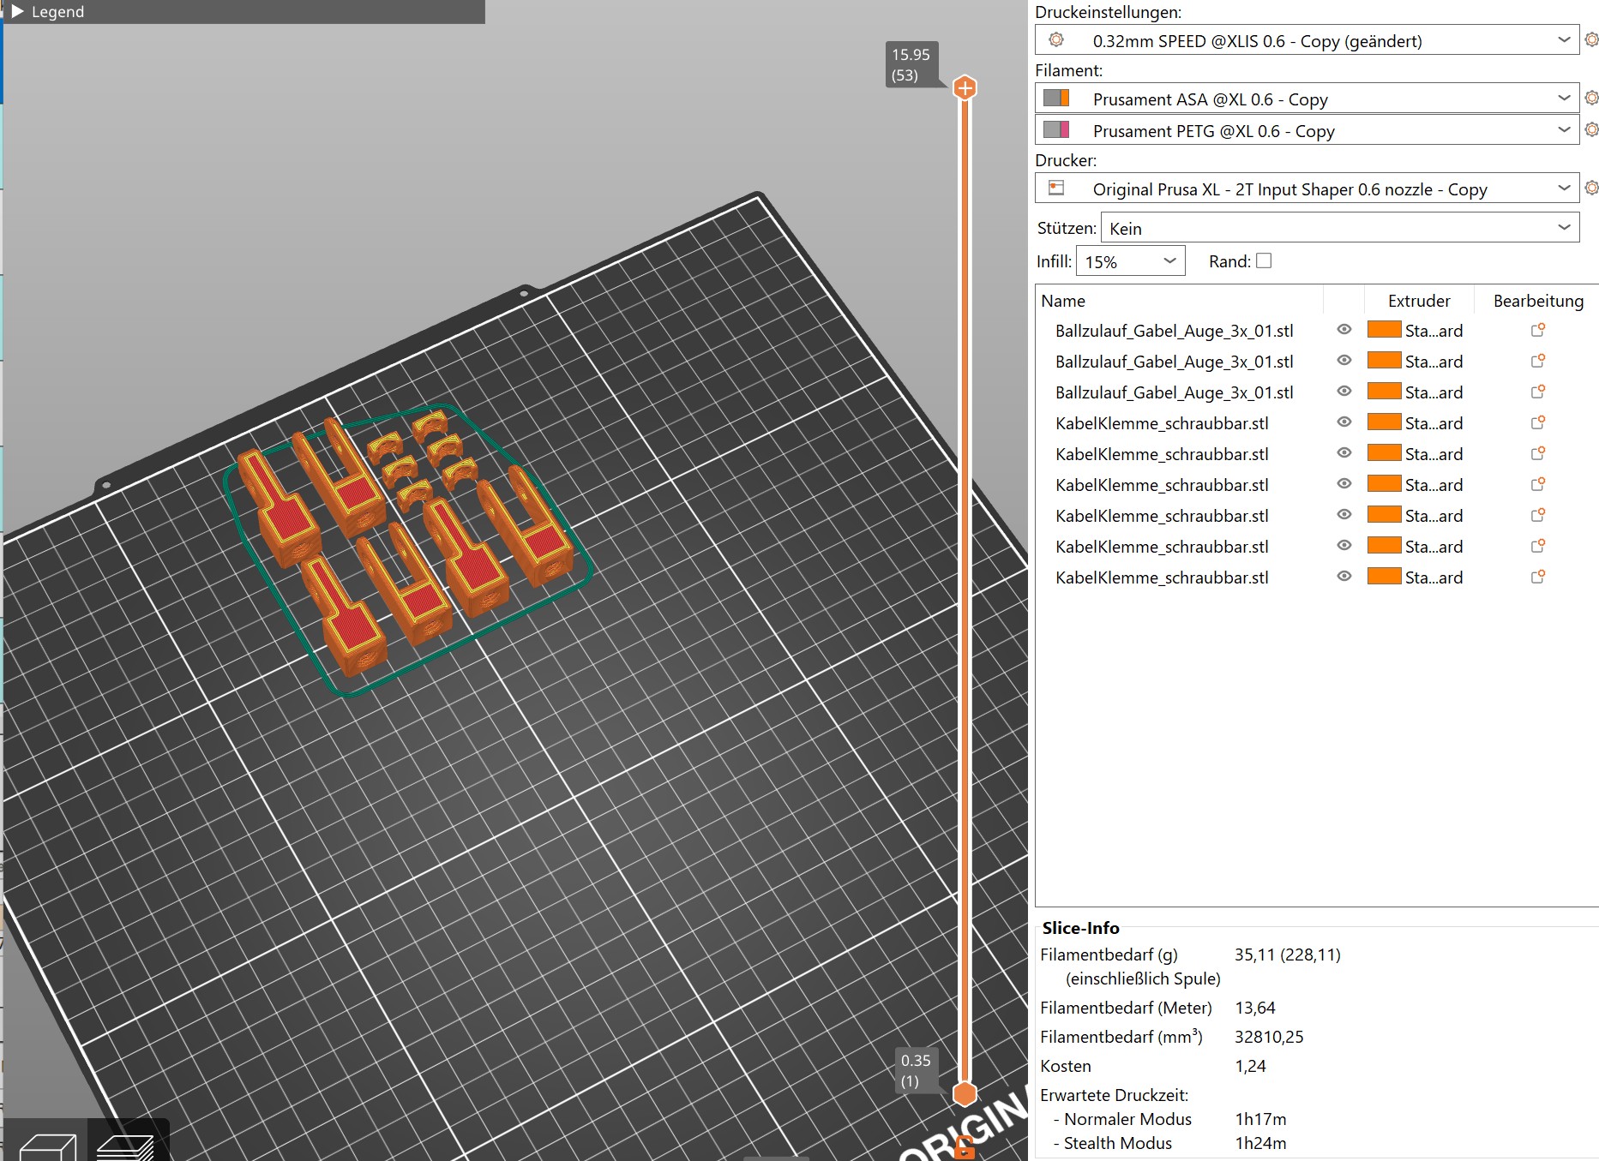Toggle eye of last KabelKlemme_schraubbar row
1599x1161 pixels.
coord(1344,577)
